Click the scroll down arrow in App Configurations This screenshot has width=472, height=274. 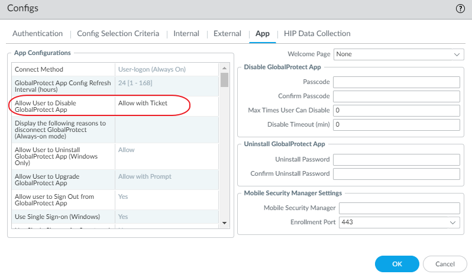click(x=224, y=223)
